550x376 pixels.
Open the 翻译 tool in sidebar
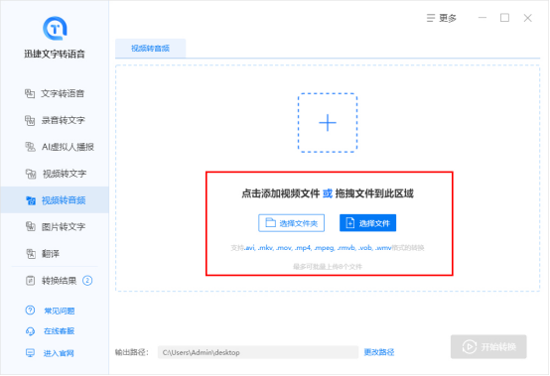(43, 253)
